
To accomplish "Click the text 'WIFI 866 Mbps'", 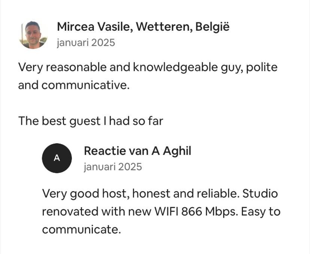I will tap(196, 211).
